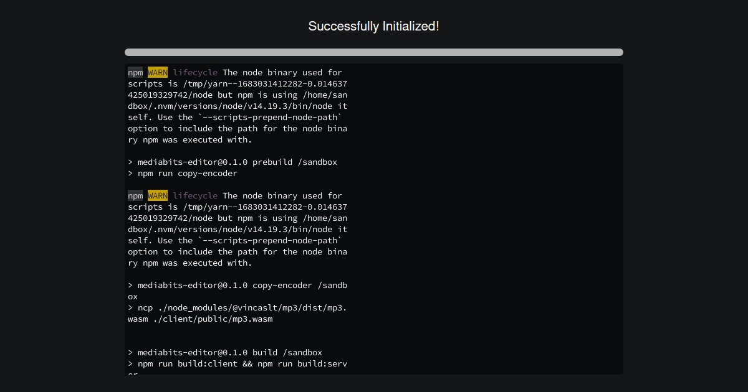Select the prebuild /sandbox log line
Screen dimensions: 748x392
[233, 162]
